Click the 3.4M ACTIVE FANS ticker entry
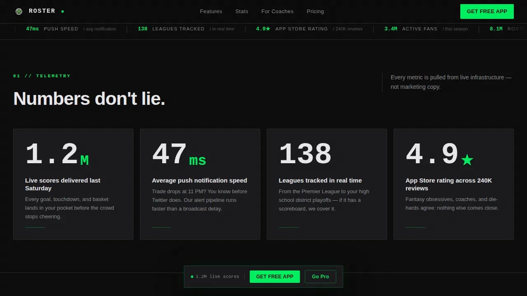The image size is (527, 296). [x=426, y=29]
